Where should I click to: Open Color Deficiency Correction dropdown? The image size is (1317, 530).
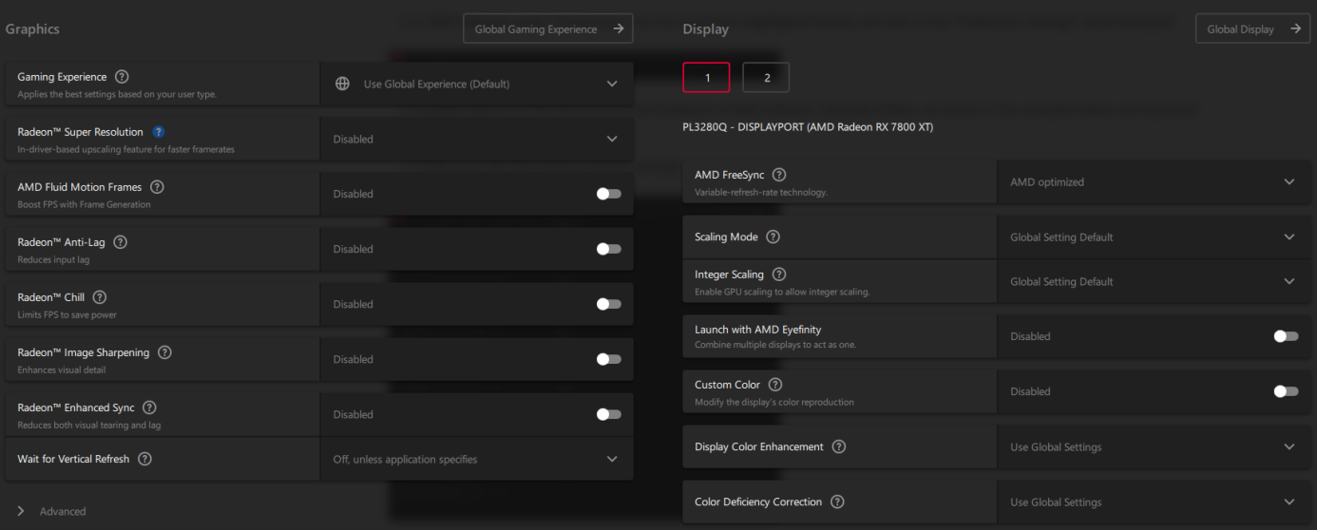tap(1154, 502)
